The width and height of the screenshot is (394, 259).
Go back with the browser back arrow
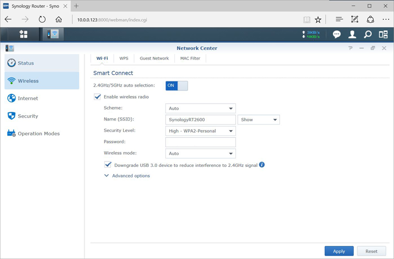click(8, 20)
